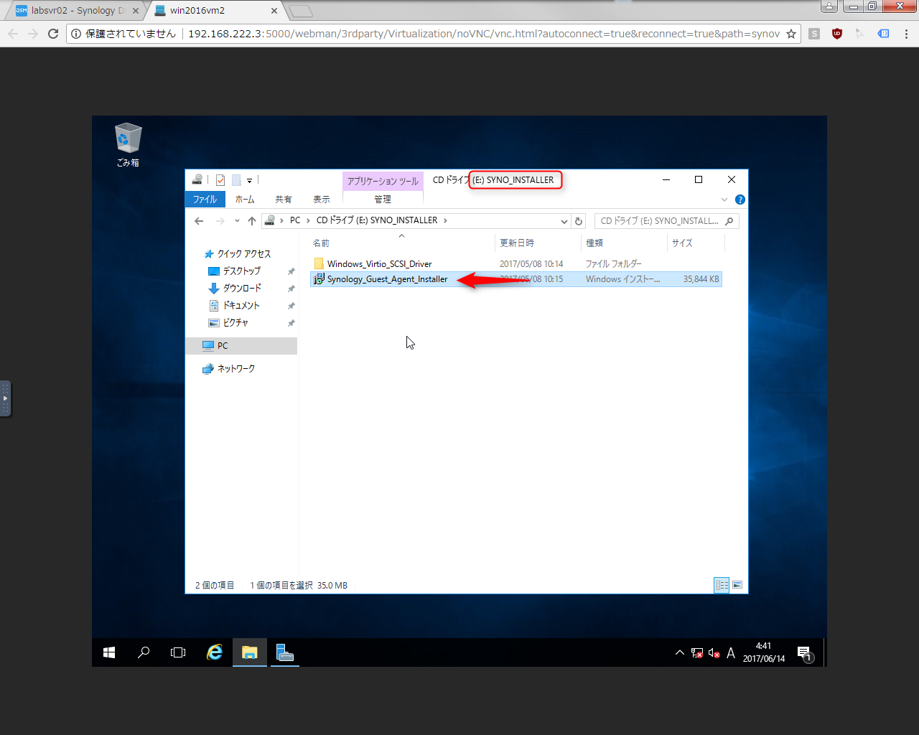Open the Customize Quick Access Toolbar dropdown
This screenshot has height=735, width=919.
(x=250, y=180)
